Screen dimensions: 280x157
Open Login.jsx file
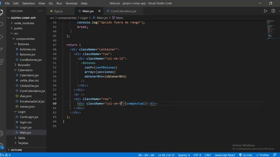tap(26, 127)
